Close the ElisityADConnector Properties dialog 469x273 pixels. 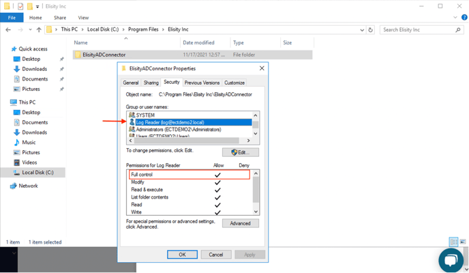pos(262,68)
